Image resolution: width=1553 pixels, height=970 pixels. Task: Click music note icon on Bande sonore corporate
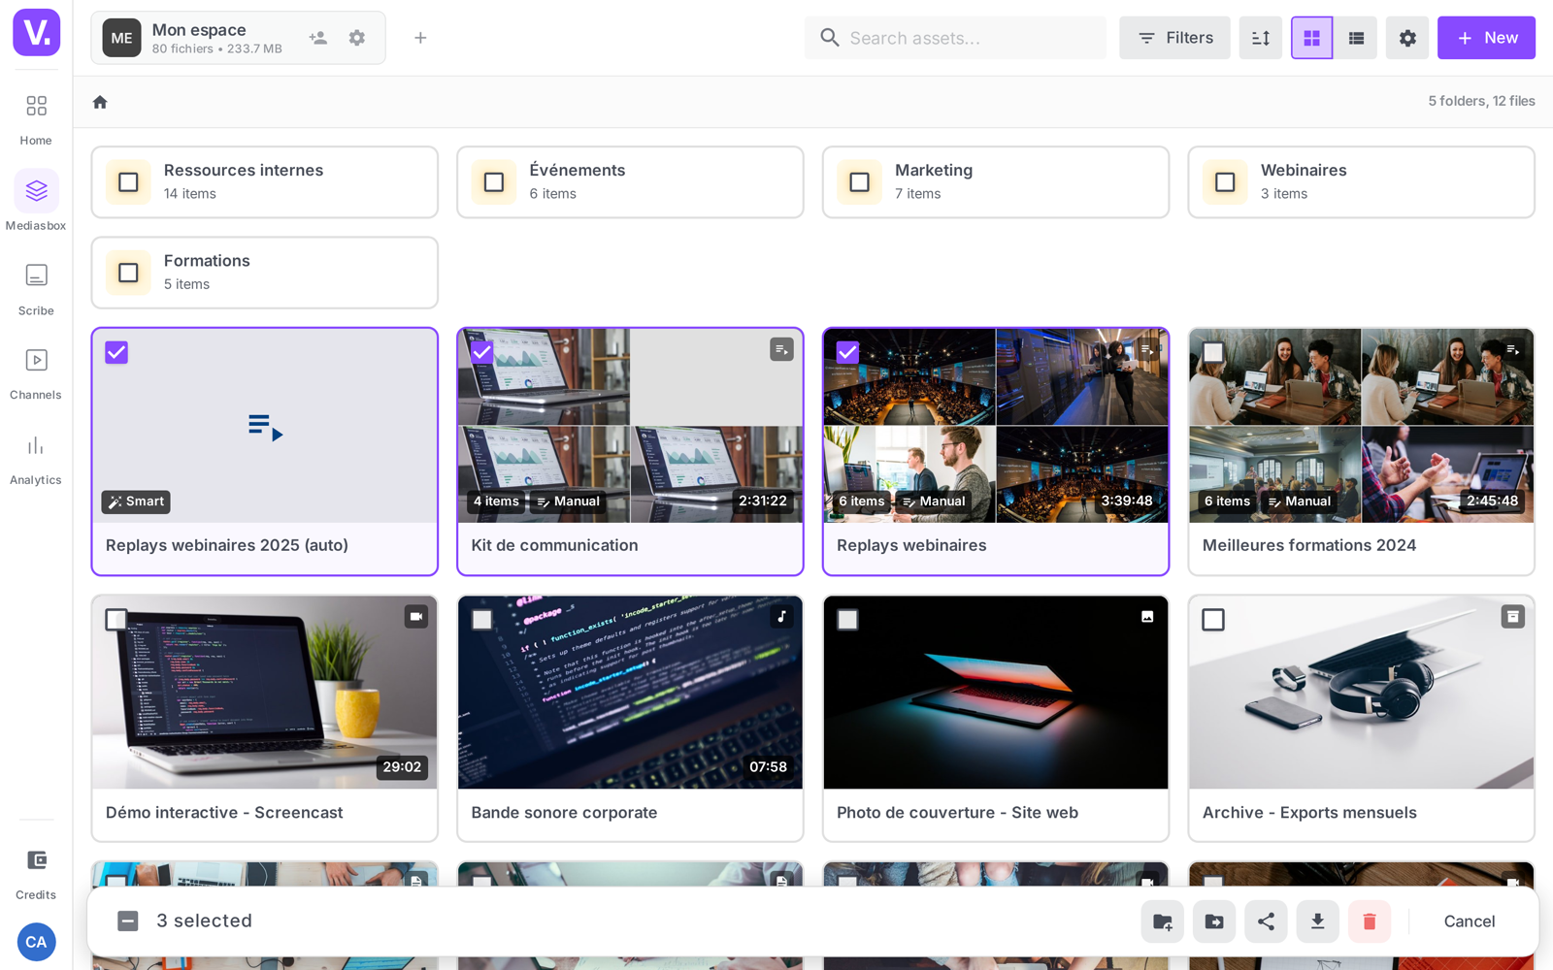click(x=781, y=617)
